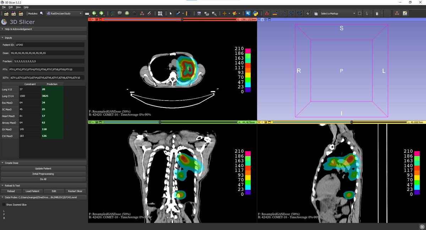This screenshot has width=426, height=230.
Task: Click the delete markup trash icon
Action: pyautogui.click(x=377, y=13)
